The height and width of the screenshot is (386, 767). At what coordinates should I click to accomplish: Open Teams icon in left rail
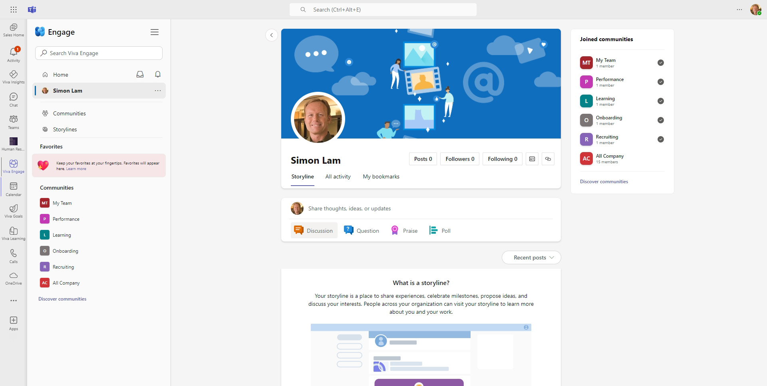14,122
